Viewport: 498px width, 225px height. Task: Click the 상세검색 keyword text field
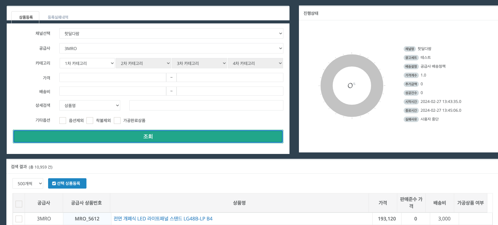pyautogui.click(x=206, y=105)
